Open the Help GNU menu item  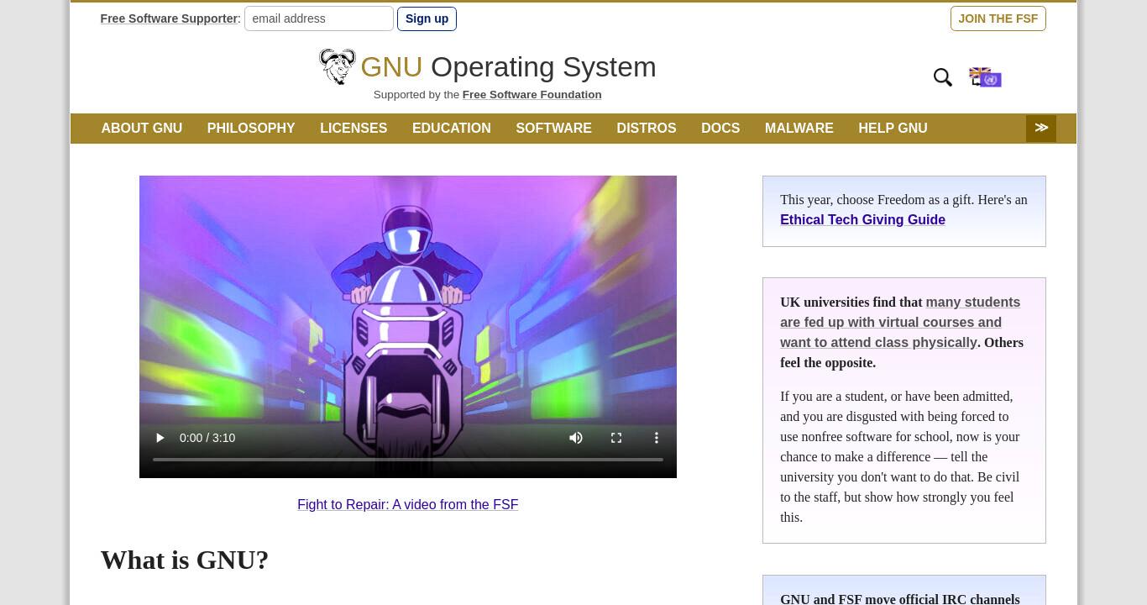(893, 128)
